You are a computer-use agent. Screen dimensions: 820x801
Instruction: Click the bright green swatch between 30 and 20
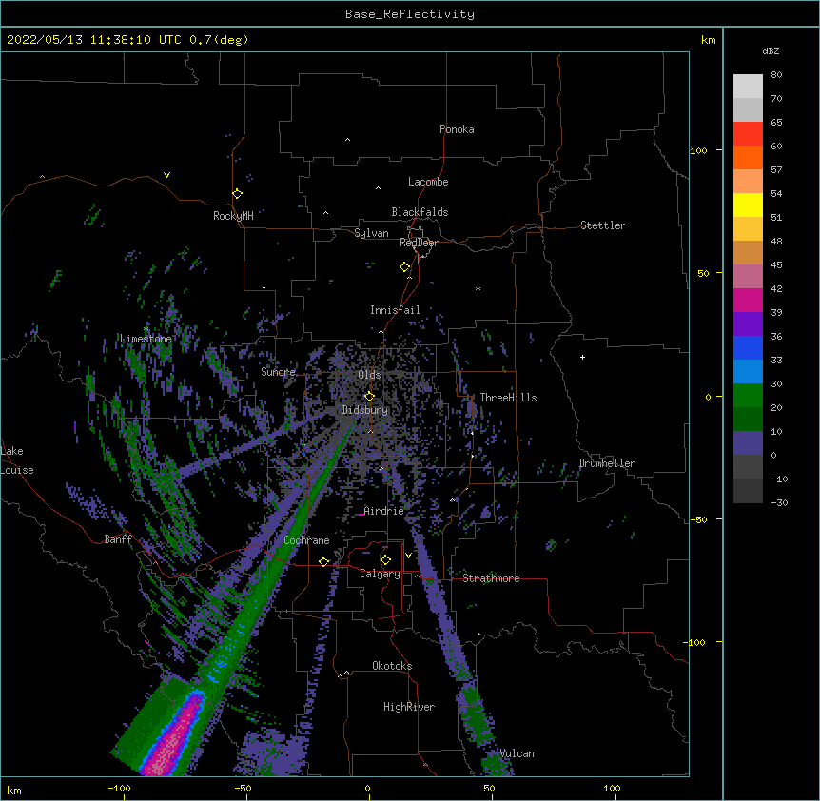pyautogui.click(x=748, y=396)
